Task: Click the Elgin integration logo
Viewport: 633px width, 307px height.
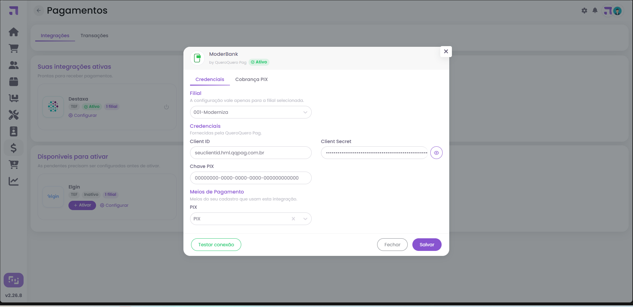Action: click(53, 196)
